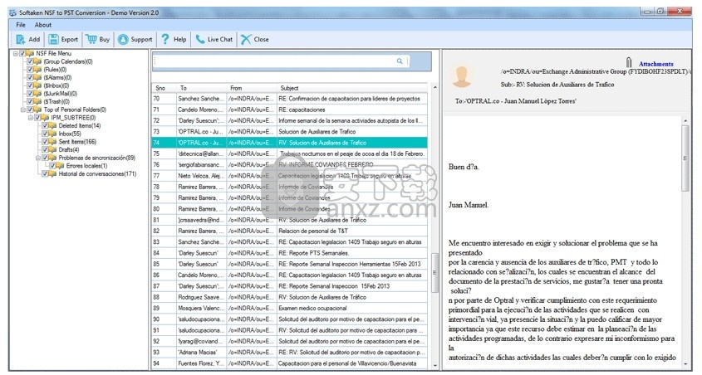Select email row 84 'RE: Reporte PTS Semanales'
The width and height of the screenshot is (702, 375).
[x=290, y=253]
